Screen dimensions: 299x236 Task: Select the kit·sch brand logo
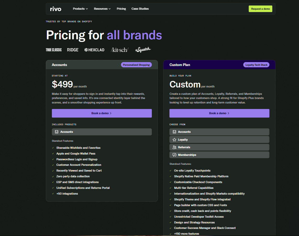click(119, 50)
